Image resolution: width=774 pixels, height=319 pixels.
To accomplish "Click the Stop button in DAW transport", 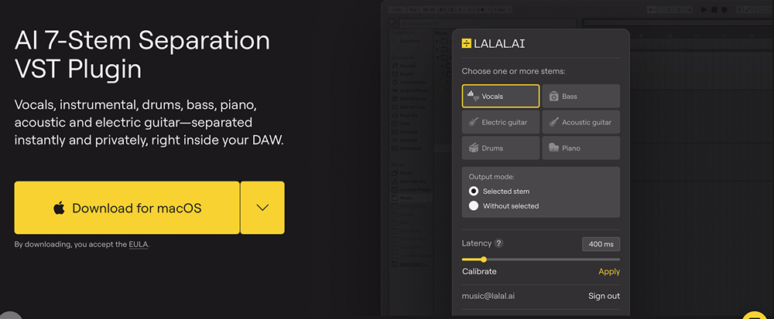I will point(714,9).
